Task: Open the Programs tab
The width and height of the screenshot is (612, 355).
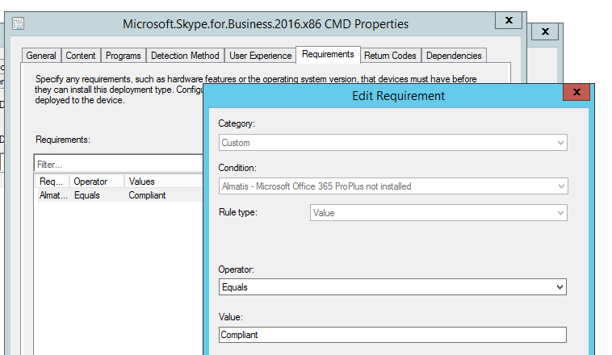Action: tap(123, 56)
